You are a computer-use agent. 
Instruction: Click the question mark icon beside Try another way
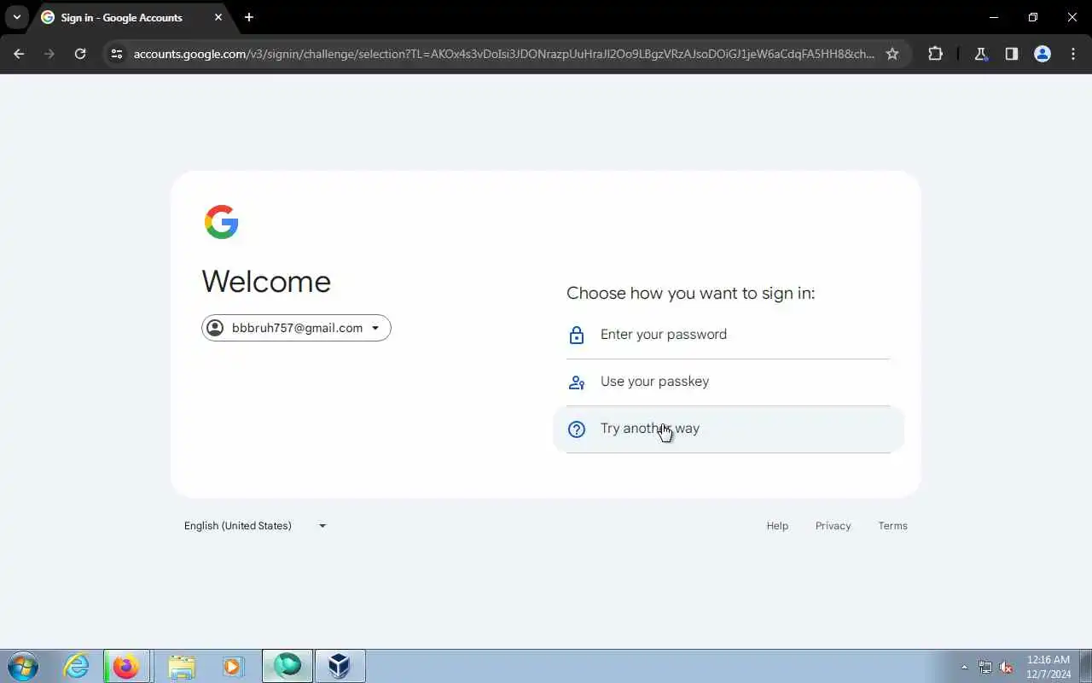point(577,429)
